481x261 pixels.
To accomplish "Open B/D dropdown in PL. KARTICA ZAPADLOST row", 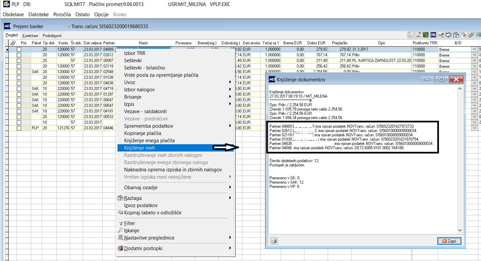I will 474,61.
